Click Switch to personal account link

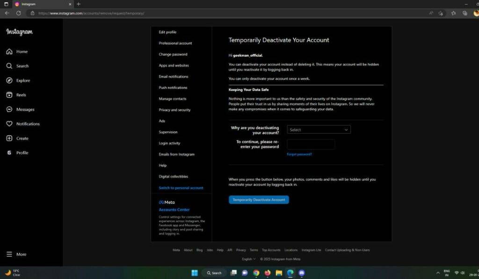(181, 188)
